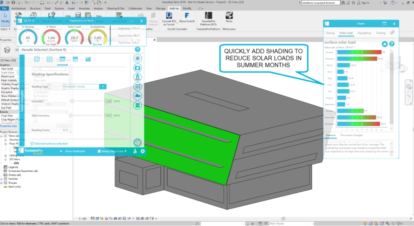The image size is (414, 226).
Task: Expand the Facade Selected surface dropdown
Action: pos(71,50)
